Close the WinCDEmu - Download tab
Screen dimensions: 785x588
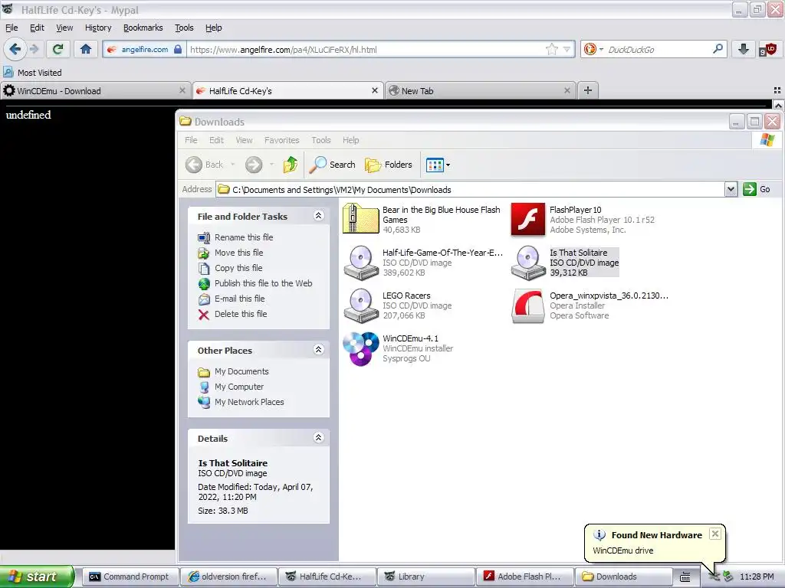[182, 90]
